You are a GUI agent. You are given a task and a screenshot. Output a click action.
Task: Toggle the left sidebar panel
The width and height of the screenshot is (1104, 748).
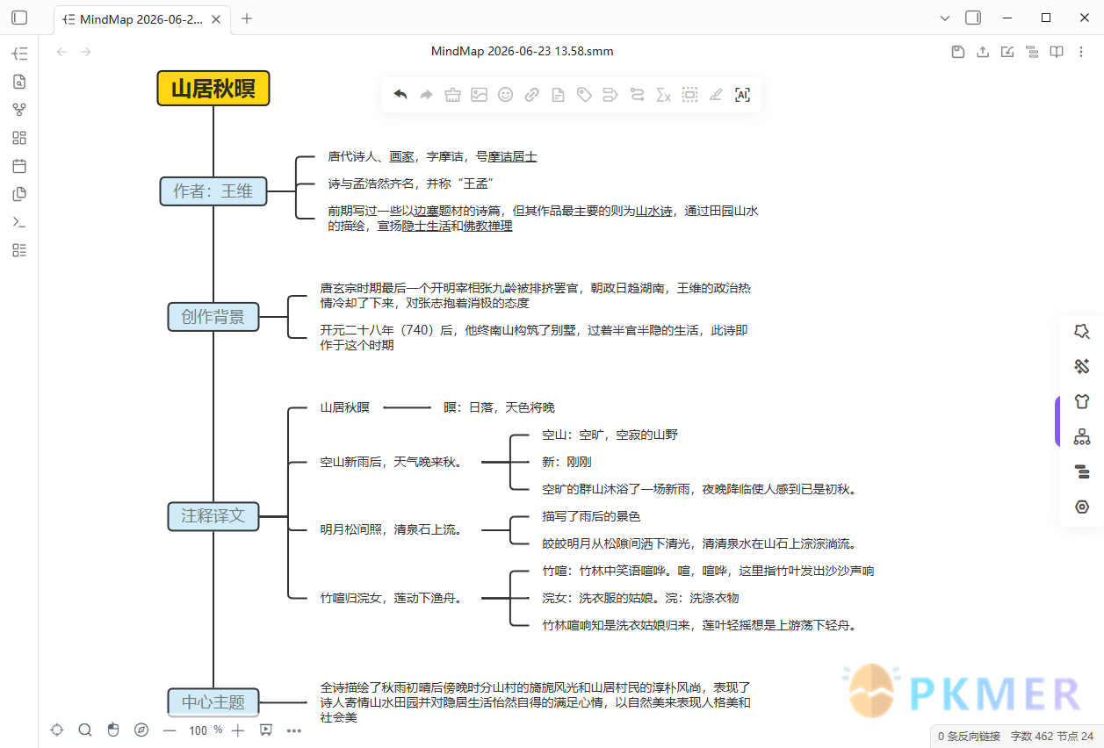(x=19, y=18)
